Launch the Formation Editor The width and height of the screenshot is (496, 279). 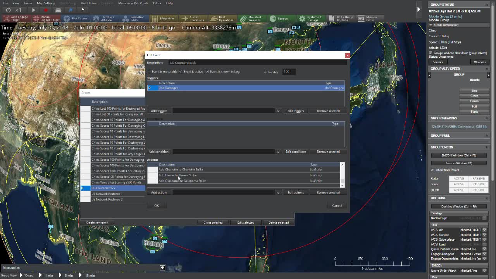point(134,18)
